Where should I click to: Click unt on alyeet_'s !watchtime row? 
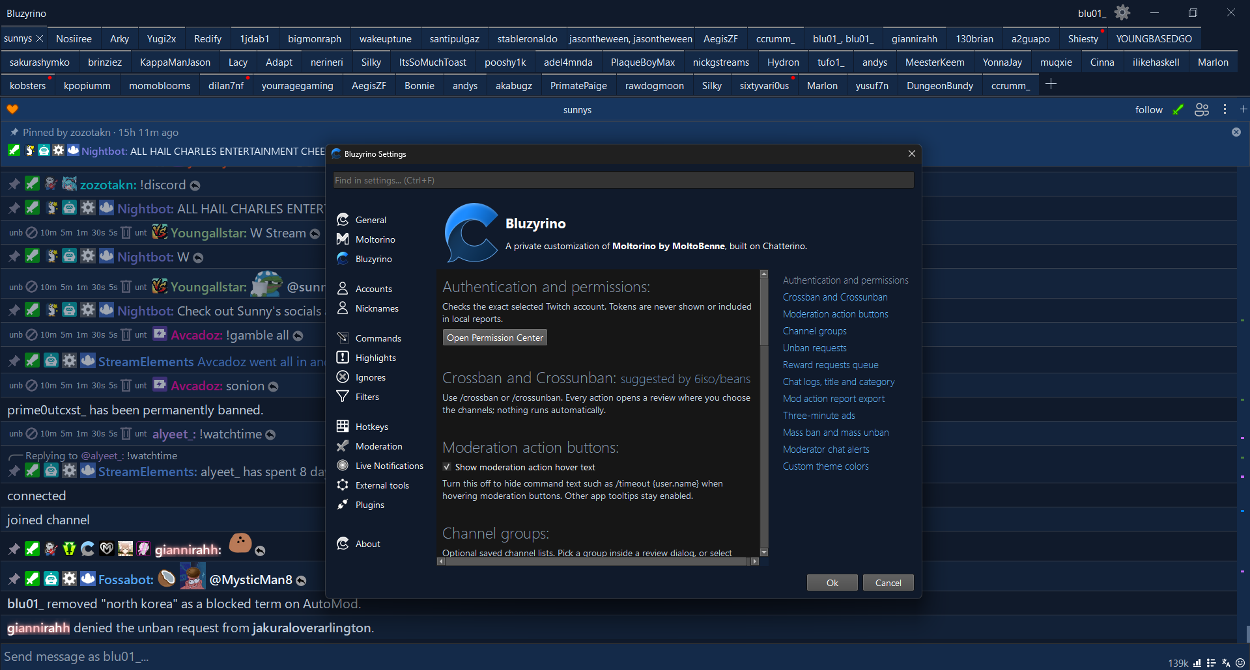point(141,434)
